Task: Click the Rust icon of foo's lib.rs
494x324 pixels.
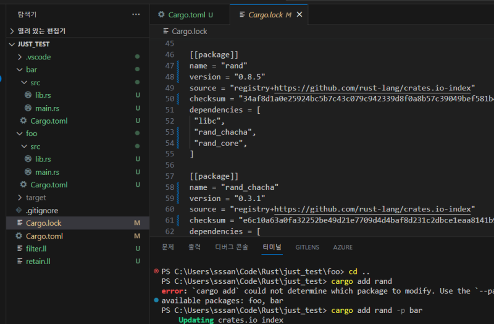Action: click(28, 160)
